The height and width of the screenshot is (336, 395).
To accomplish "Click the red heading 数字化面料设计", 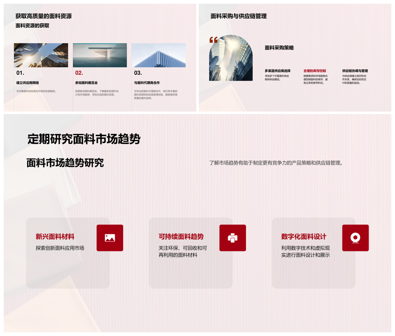I will pyautogui.click(x=304, y=237).
